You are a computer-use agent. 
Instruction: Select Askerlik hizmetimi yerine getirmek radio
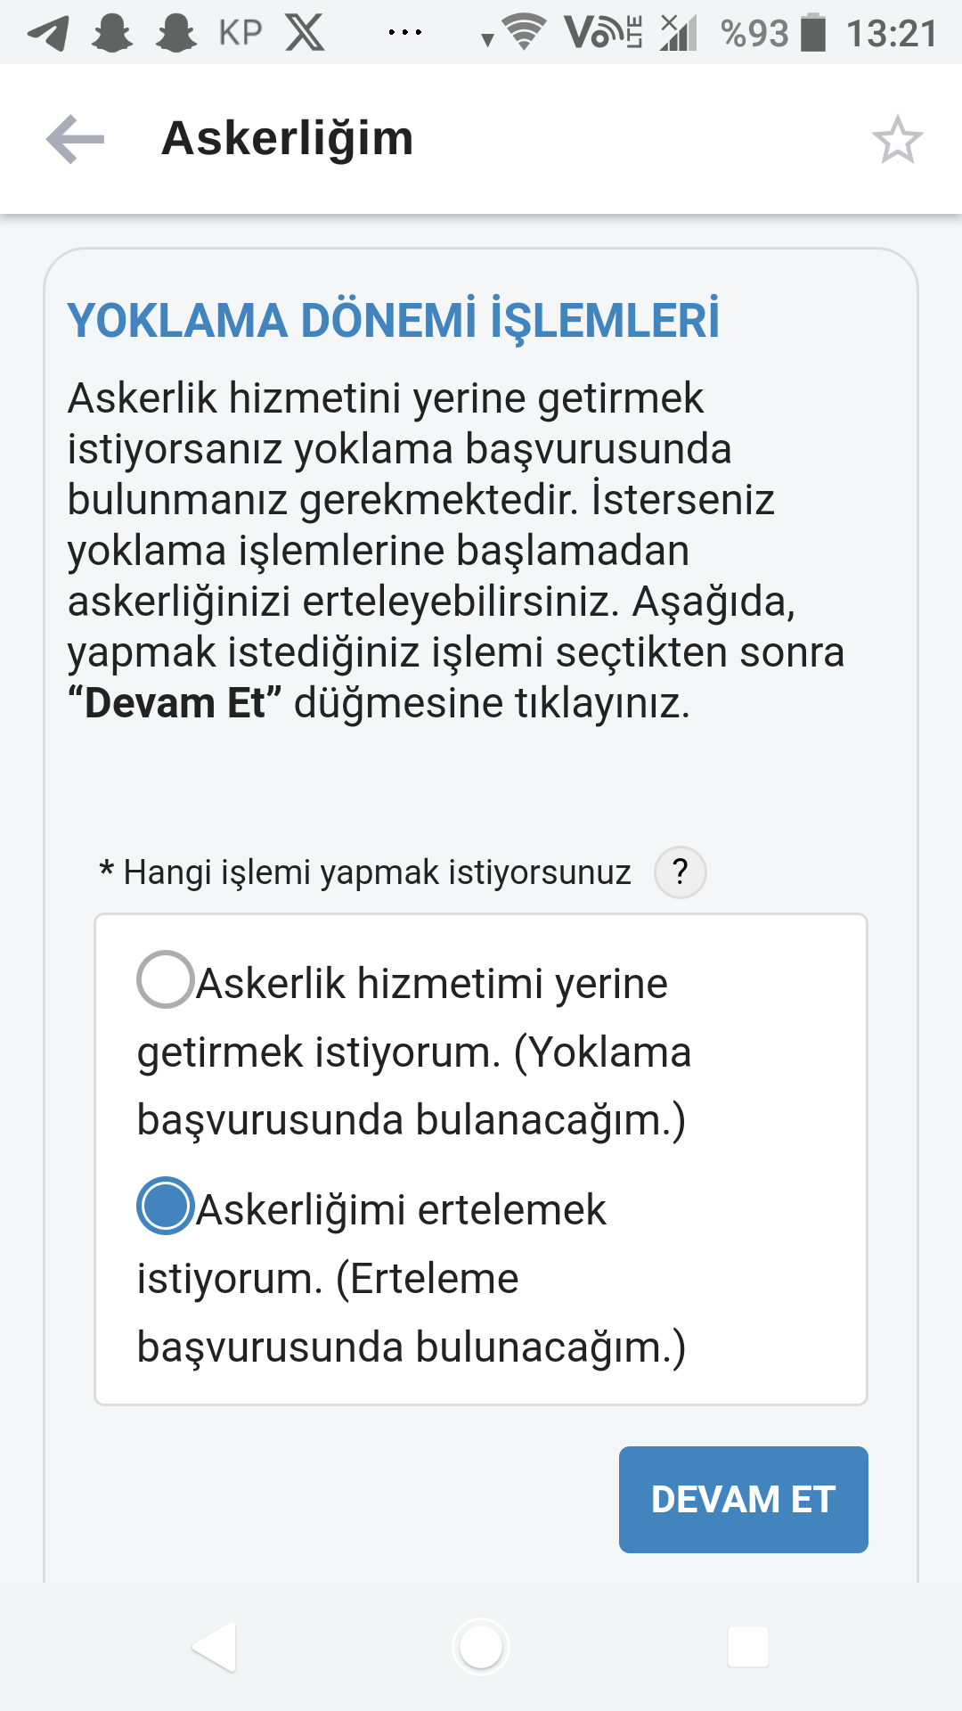pyautogui.click(x=166, y=980)
